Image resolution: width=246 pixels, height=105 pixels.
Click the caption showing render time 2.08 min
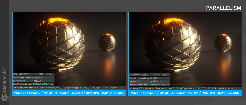(x=69, y=93)
